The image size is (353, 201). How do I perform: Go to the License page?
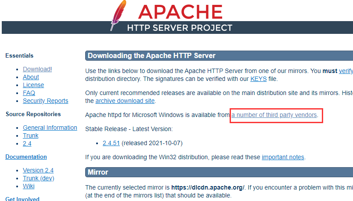(x=33, y=85)
